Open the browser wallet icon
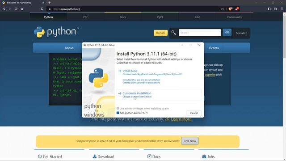This screenshot has height=161, width=286. tap(275, 9)
